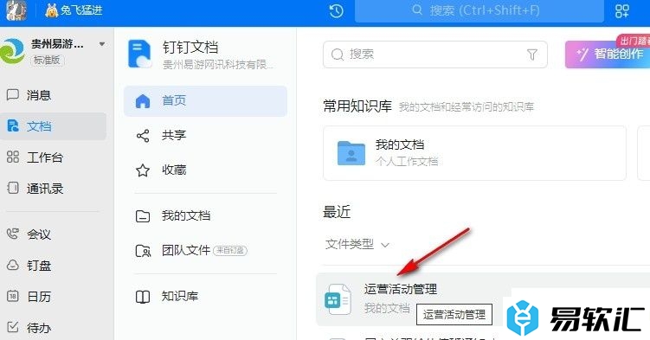The width and height of the screenshot is (650, 340).
Task: Select 团队文件 in document navigation
Action: click(x=205, y=251)
